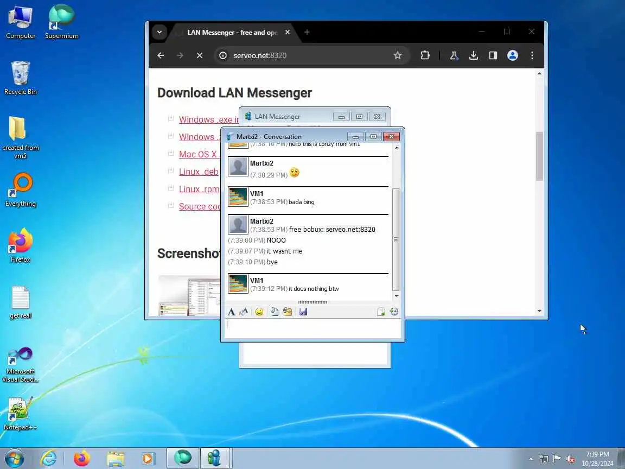Click the splitter handle above the conversation toolbar
The height and width of the screenshot is (469, 625).
312,302
